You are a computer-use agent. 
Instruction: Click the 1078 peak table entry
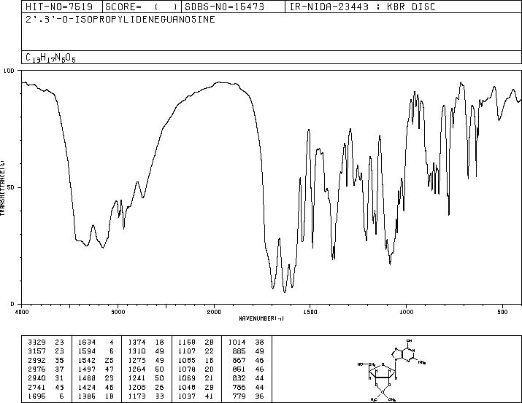pyautogui.click(x=187, y=369)
